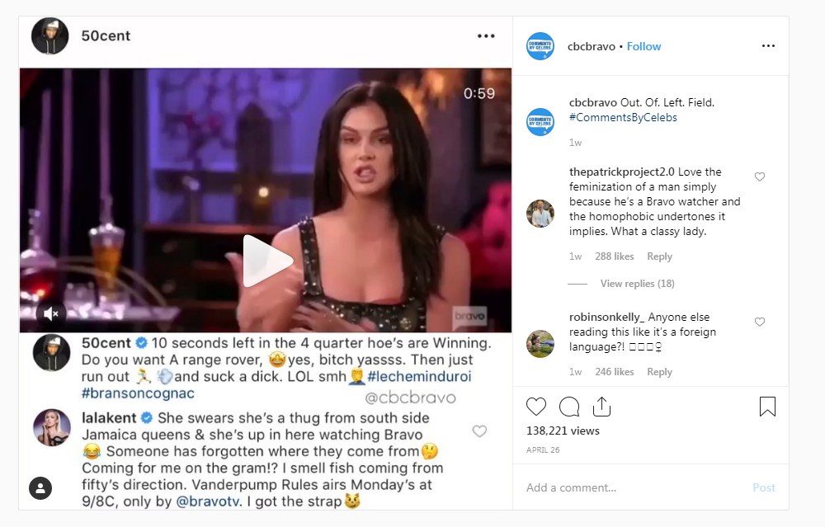
Task: Open robinsonkelly_ profile picture
Action: [540, 344]
